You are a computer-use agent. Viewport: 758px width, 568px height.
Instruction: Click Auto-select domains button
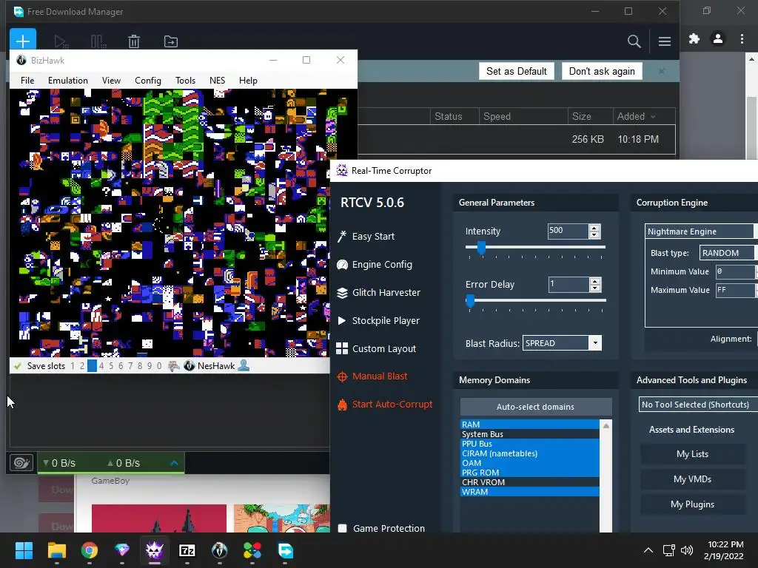(x=536, y=407)
